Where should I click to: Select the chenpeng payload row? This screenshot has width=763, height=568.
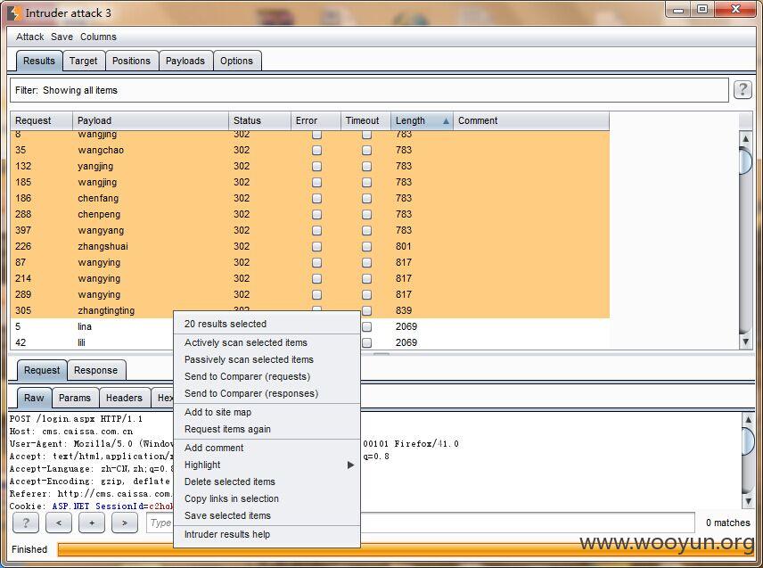click(309, 214)
